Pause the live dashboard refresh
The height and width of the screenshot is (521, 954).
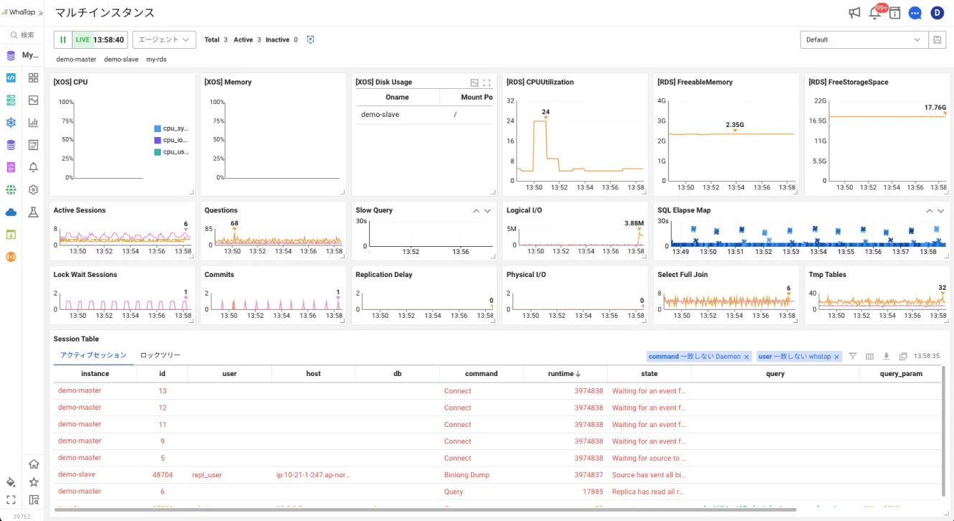(x=63, y=40)
